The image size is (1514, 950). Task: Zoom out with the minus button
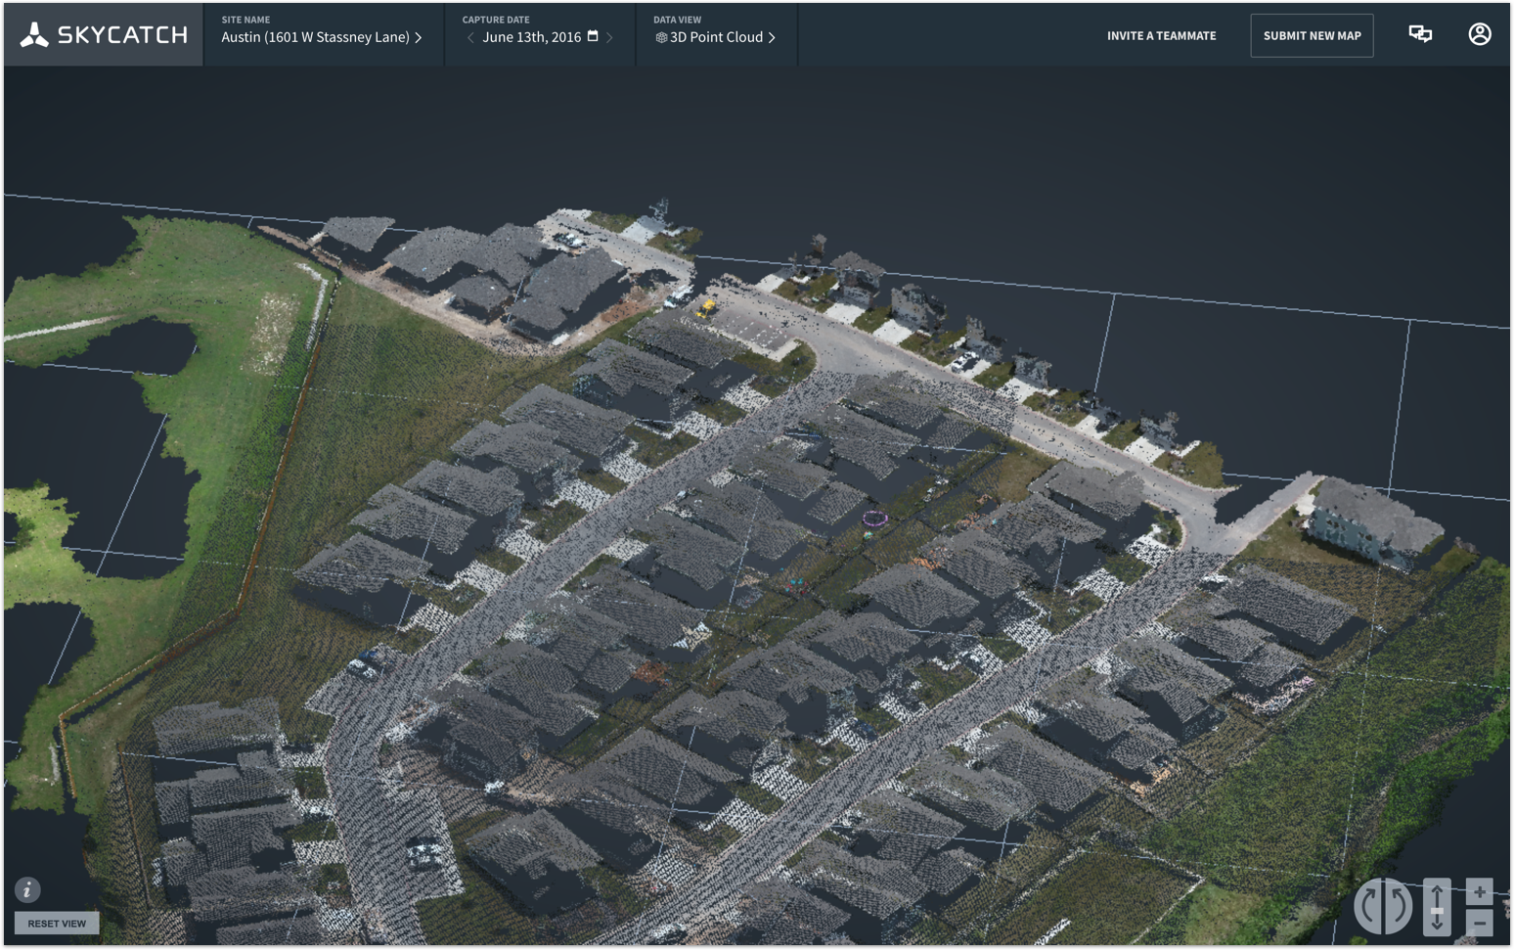click(x=1479, y=922)
